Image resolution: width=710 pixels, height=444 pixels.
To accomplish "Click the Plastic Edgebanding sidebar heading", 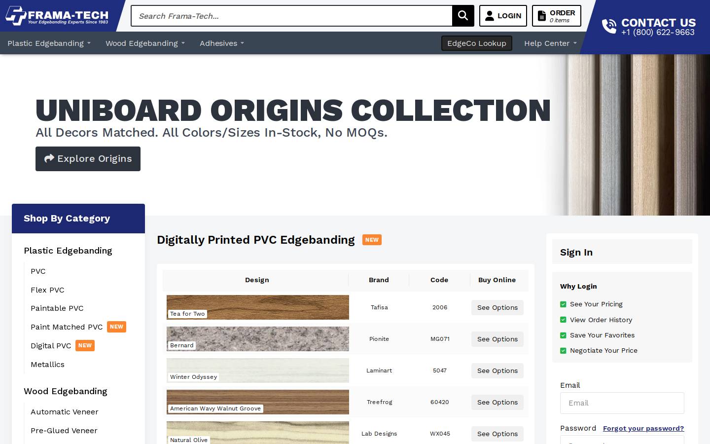I will tap(68, 251).
